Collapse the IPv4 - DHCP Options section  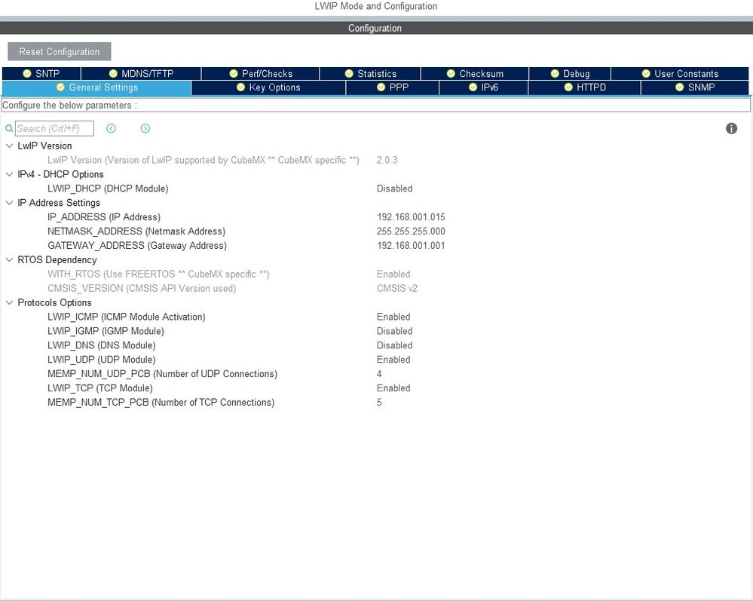coord(9,174)
